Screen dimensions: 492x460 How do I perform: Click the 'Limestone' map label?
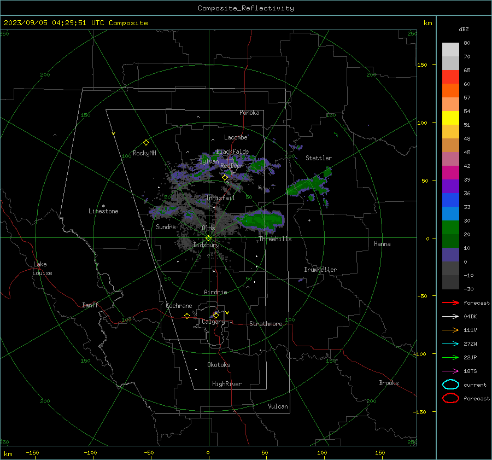(103, 211)
